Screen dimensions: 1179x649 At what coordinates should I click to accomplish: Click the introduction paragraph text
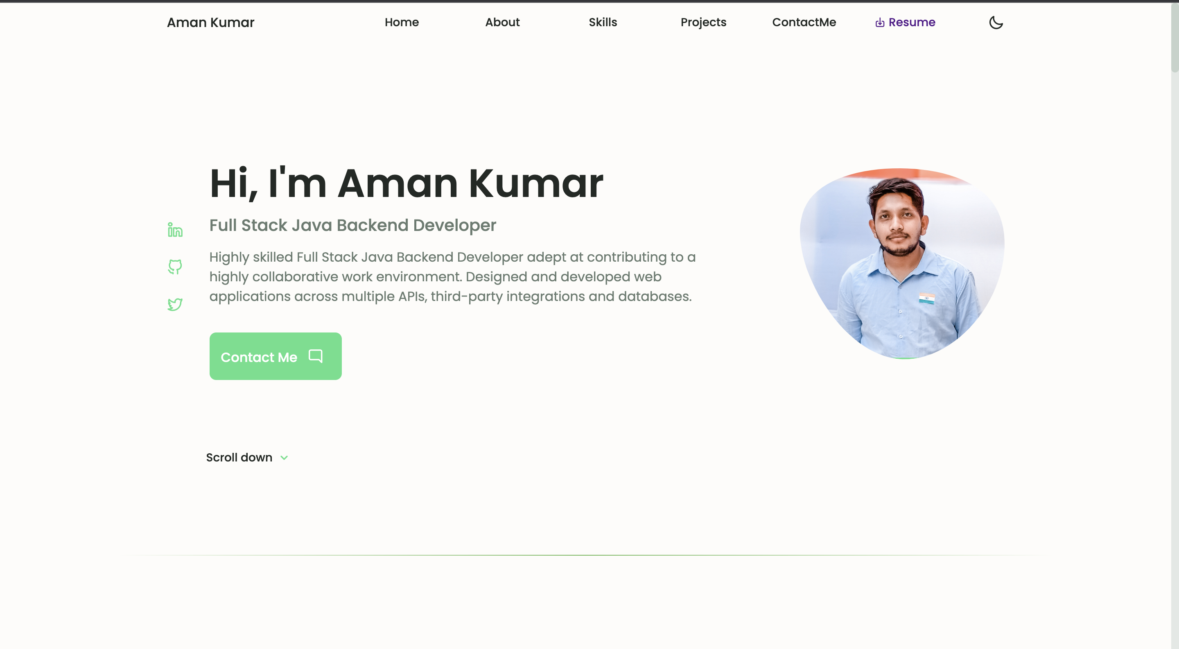(452, 276)
